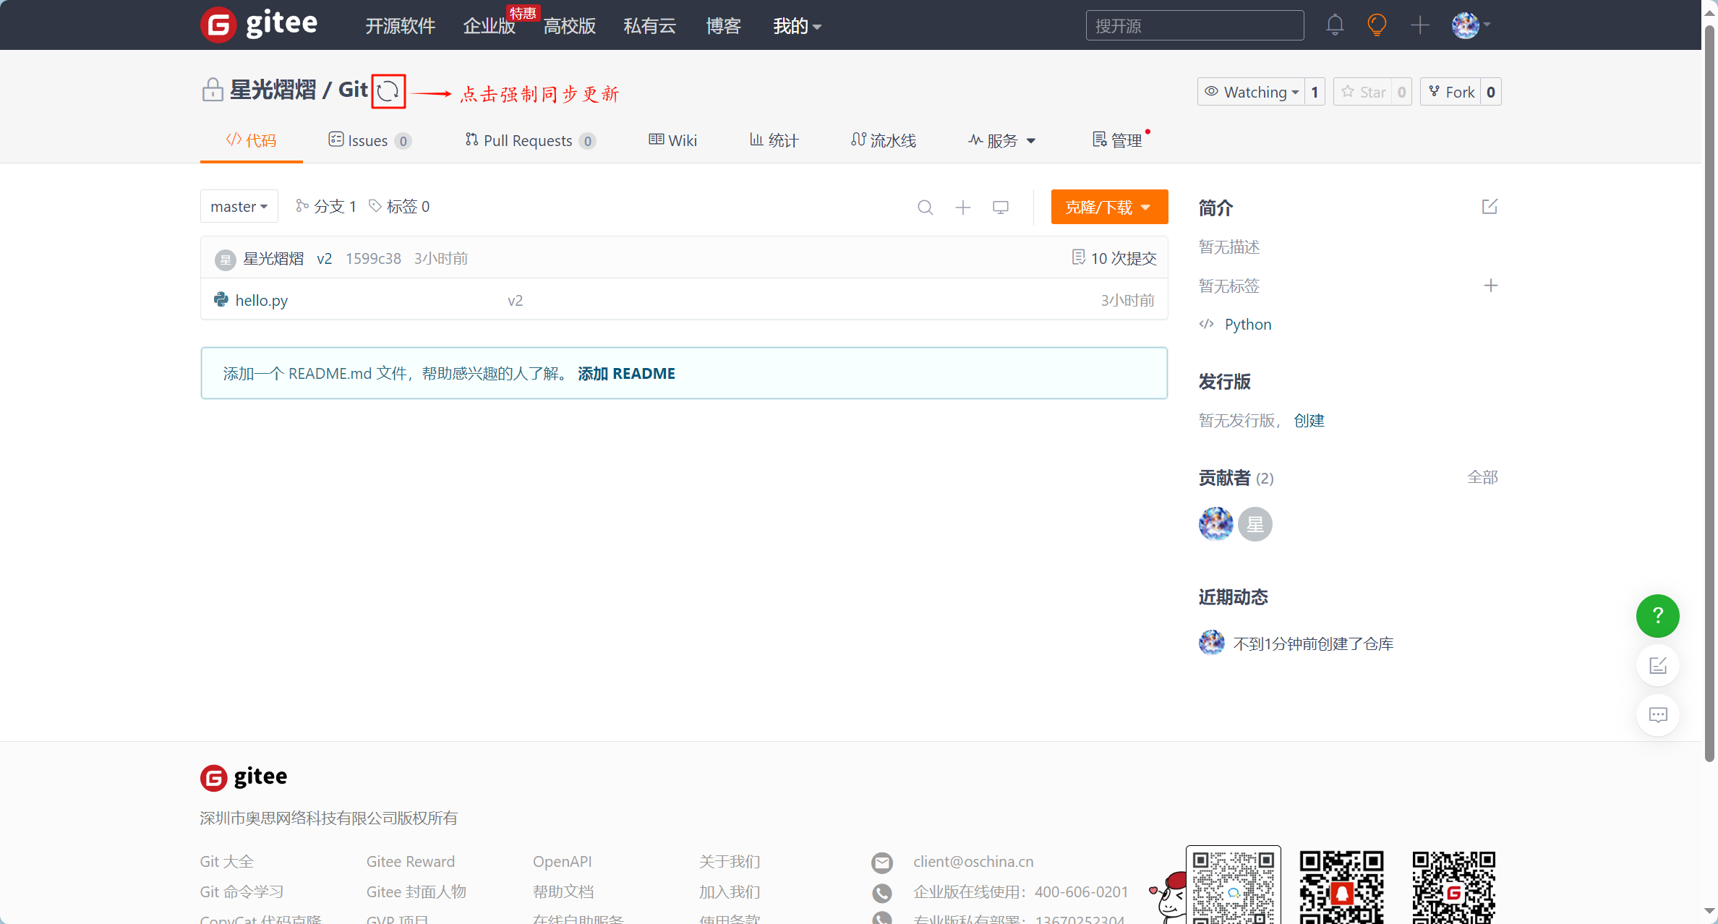Click the Gitee points/medal icon
The height and width of the screenshot is (924, 1718).
tap(1377, 25)
